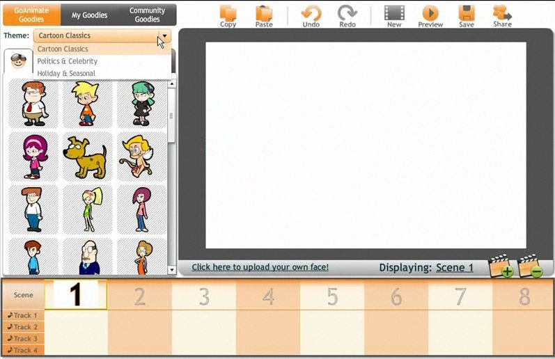555x359 pixels.
Task: Open the My Goodies tab
Action: (x=89, y=15)
